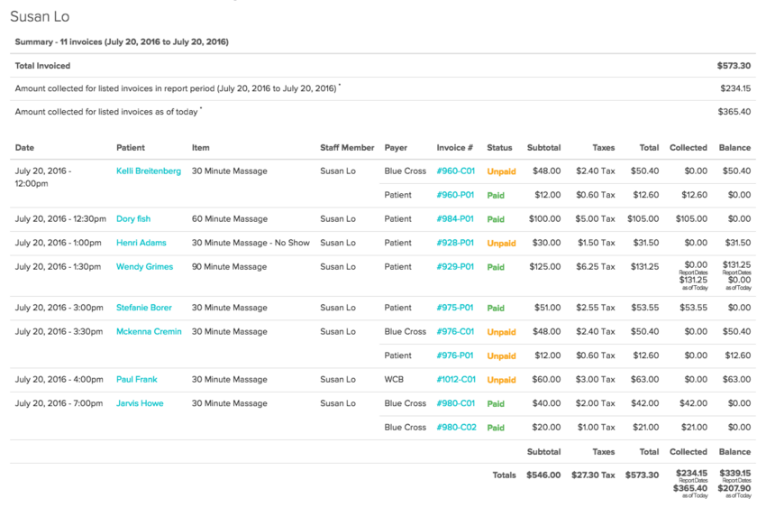Open Blue Cross invoice #976-C01
The width and height of the screenshot is (766, 517).
(x=455, y=331)
